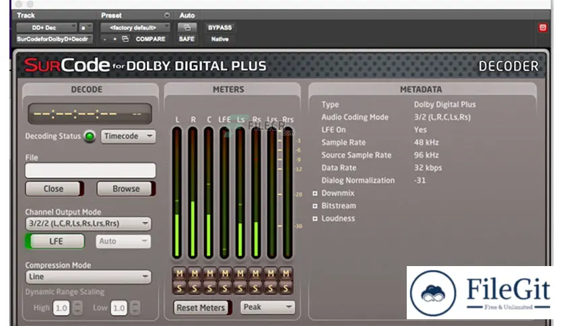
Task: Mute the R channel
Action: [x=194, y=273]
